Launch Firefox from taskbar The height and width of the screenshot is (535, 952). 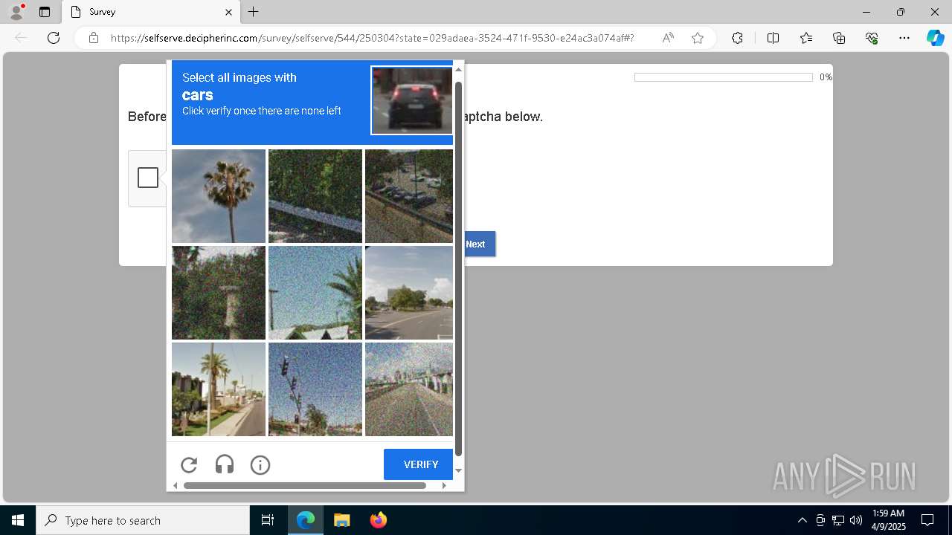(378, 520)
